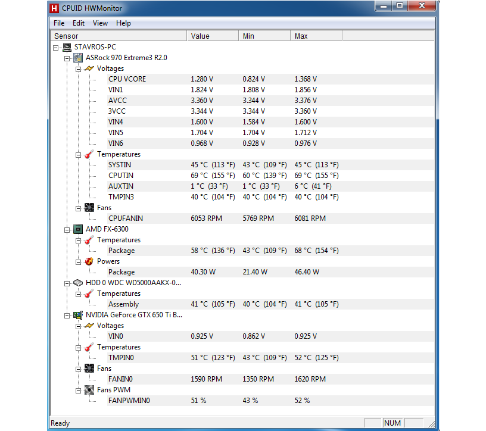Click the 6053 RPM CPU fan value
This screenshot has height=431, width=486.
point(207,218)
